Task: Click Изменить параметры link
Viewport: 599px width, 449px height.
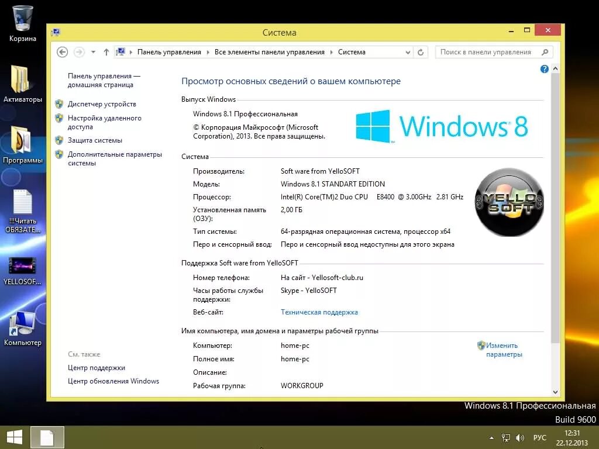Action: coord(504,350)
